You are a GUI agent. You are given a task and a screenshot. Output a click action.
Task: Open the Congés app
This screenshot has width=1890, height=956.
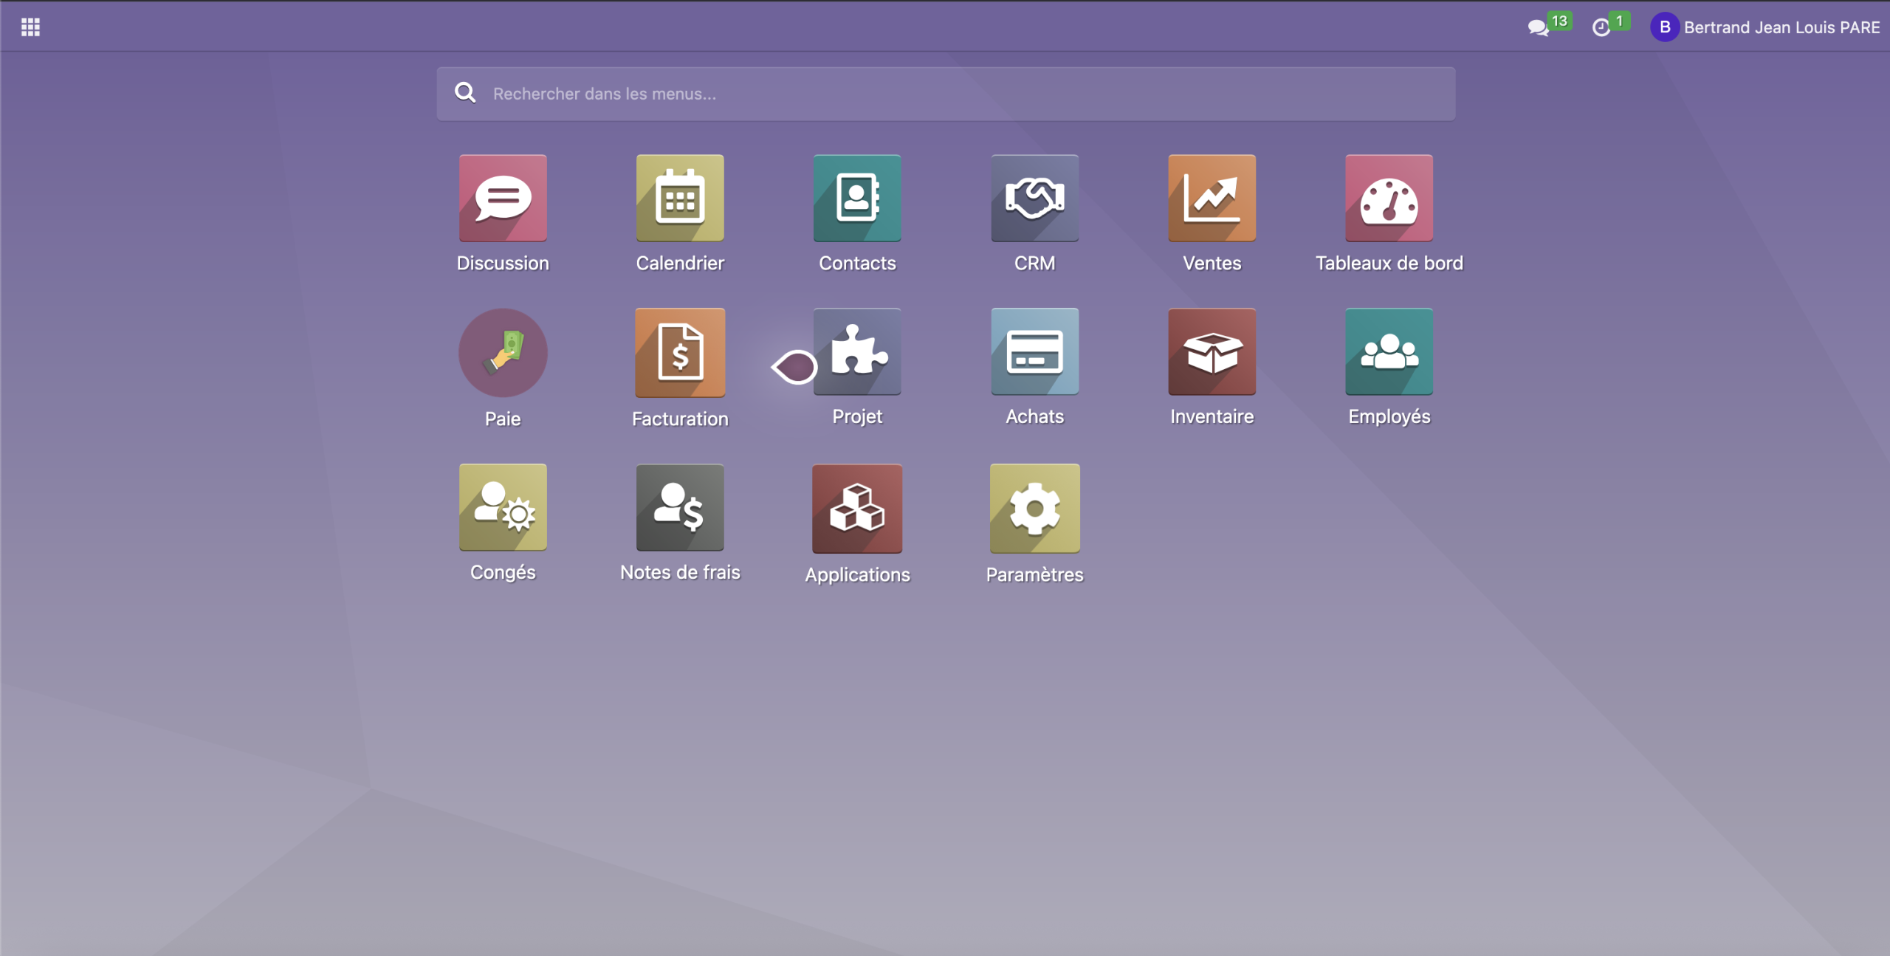503,507
